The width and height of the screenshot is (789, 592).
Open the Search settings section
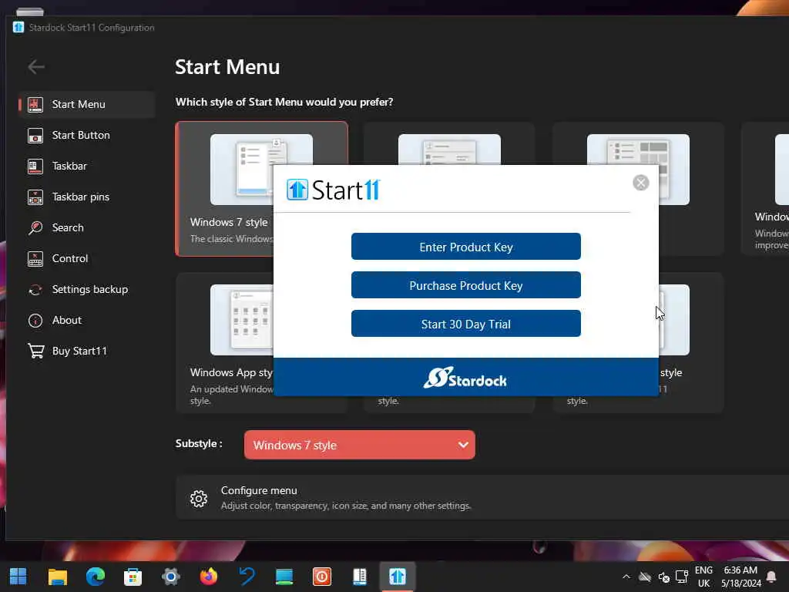(x=86, y=227)
